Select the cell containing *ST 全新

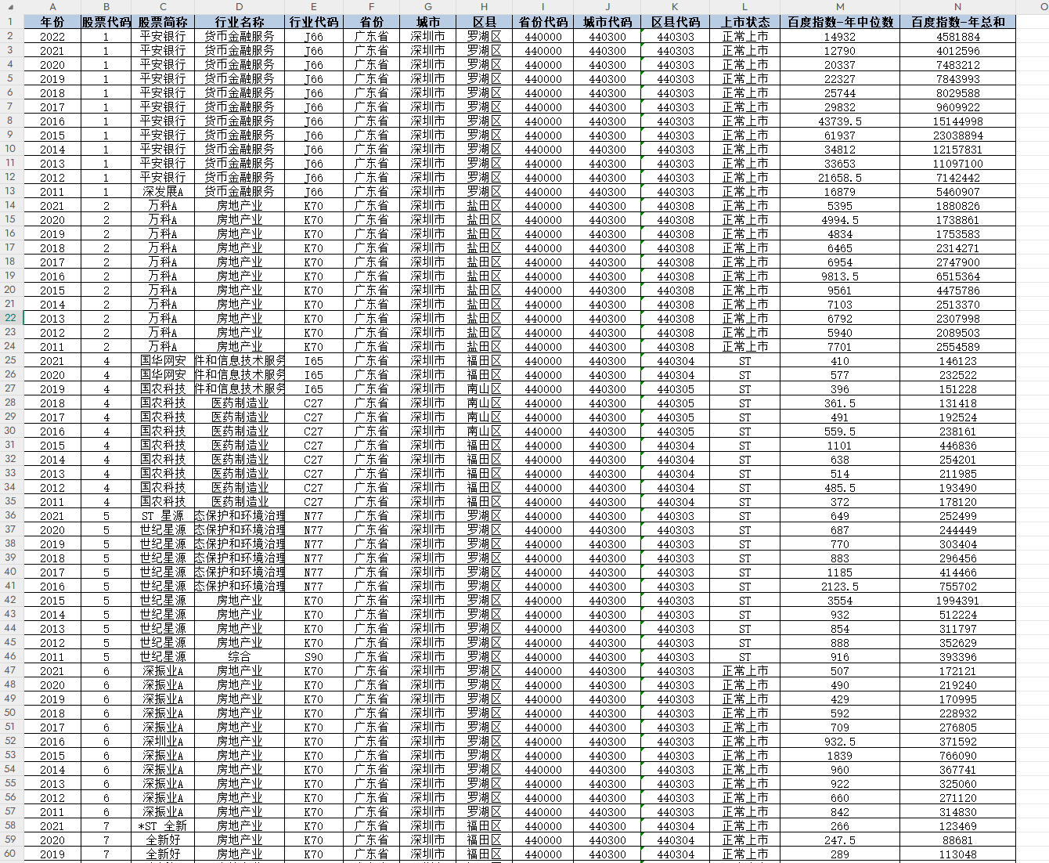(x=163, y=826)
